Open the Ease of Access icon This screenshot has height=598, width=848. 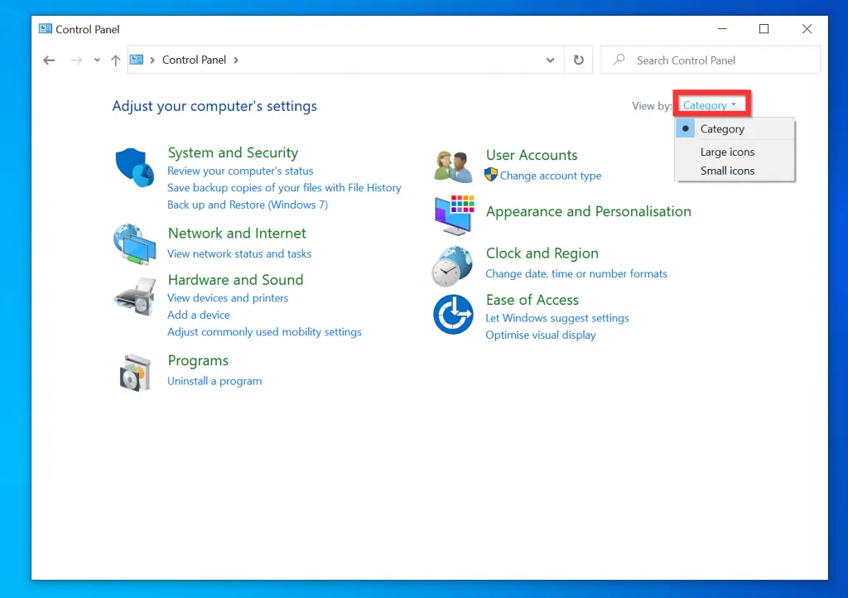point(453,315)
